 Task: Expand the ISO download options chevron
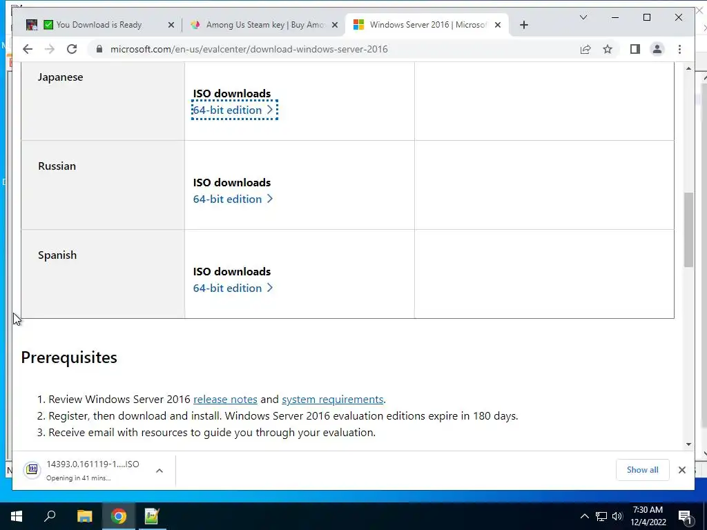pyautogui.click(x=159, y=471)
